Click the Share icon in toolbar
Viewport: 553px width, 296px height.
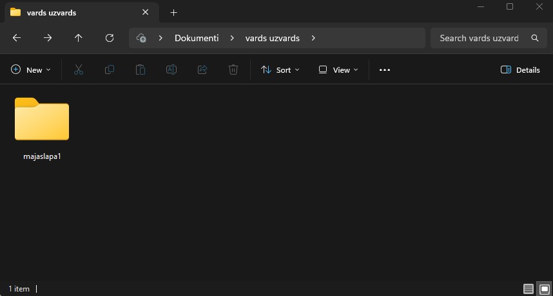[202, 69]
